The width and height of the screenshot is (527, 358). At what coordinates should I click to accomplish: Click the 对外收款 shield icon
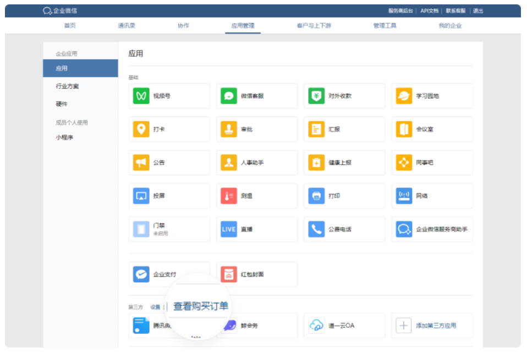316,96
